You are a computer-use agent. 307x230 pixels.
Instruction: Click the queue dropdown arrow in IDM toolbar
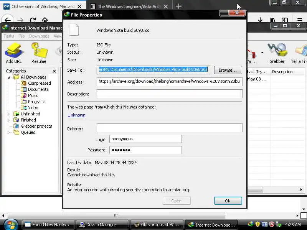(262, 53)
